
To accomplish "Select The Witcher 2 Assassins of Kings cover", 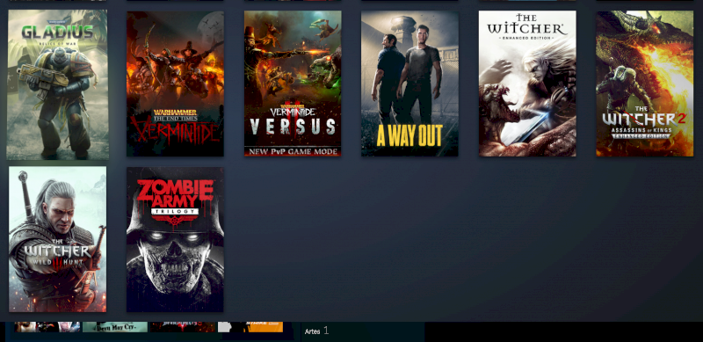I will [645, 84].
